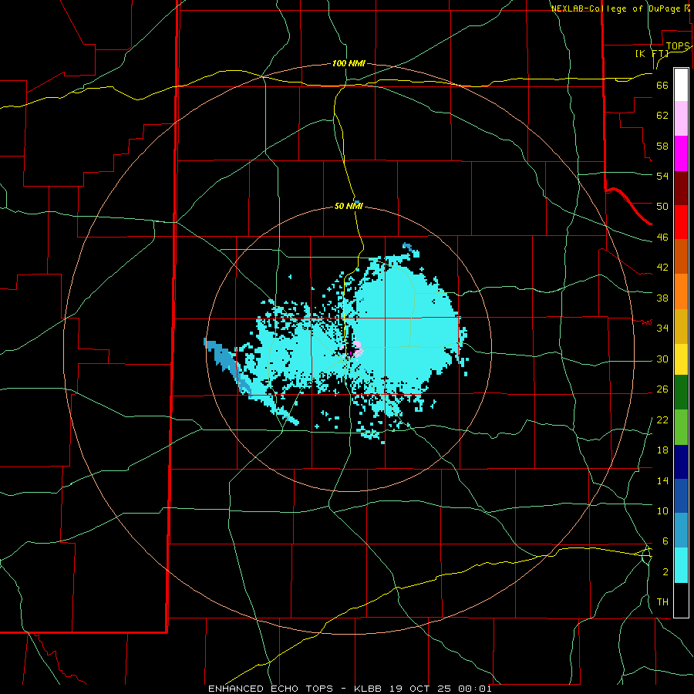Click the black TH segment of the legend

pyautogui.click(x=681, y=600)
